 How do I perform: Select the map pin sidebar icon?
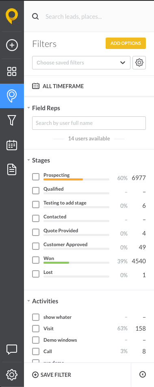click(12, 96)
